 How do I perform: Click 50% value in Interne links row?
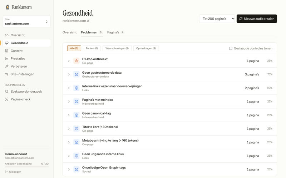(270, 88)
